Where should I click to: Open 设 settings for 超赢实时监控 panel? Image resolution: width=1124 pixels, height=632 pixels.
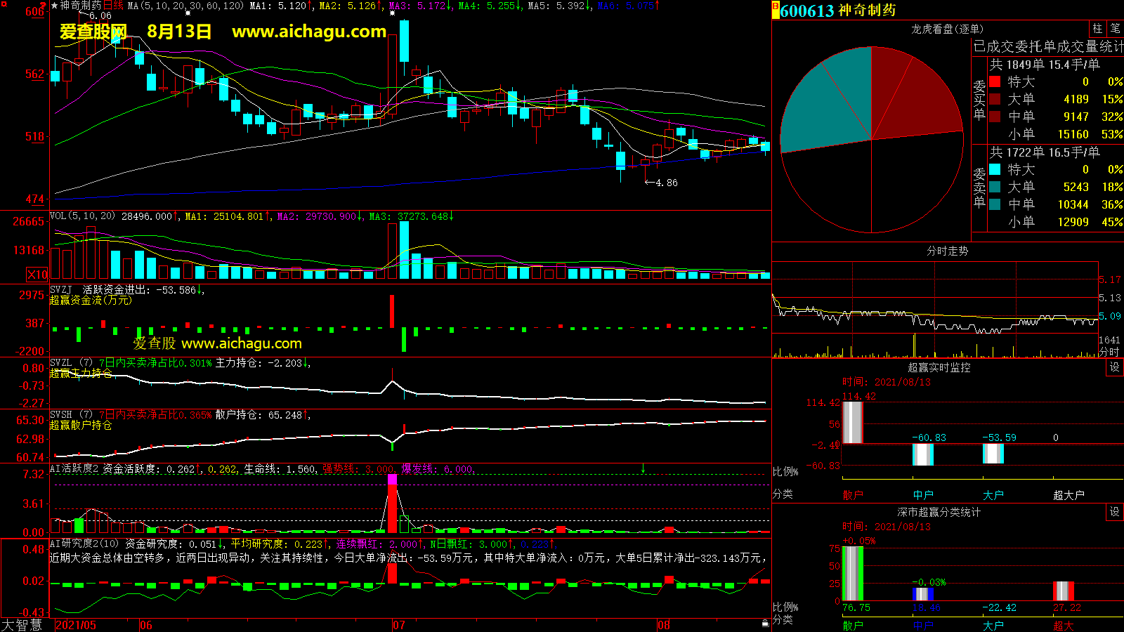click(x=1115, y=367)
